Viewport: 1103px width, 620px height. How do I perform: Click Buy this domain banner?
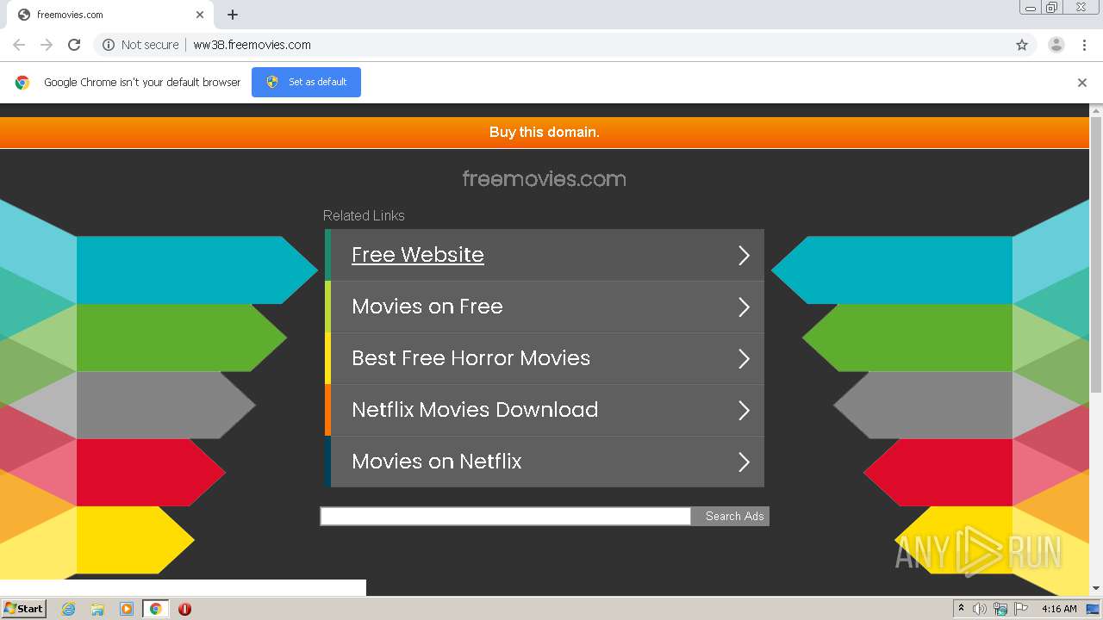pyautogui.click(x=545, y=132)
